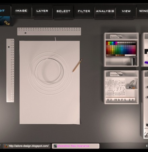The image size is (148, 152).
Task: Switch to the Paragraph tab beside Character
Action: 121,75
